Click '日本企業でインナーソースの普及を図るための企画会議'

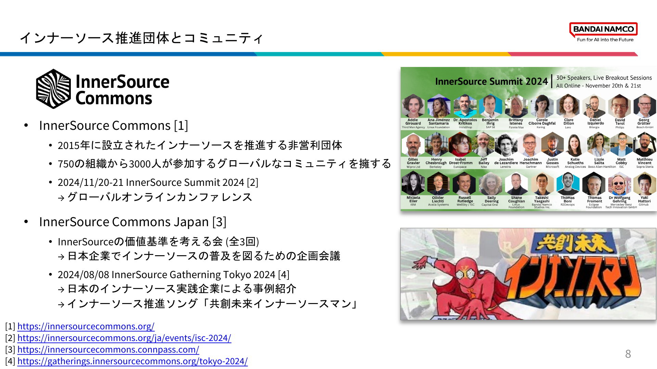pyautogui.click(x=204, y=256)
